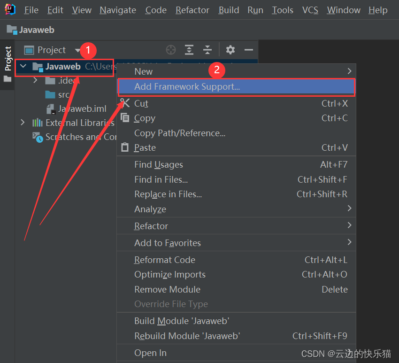Open the Tools menu
Screen dimensions: 399x363
click(x=283, y=10)
